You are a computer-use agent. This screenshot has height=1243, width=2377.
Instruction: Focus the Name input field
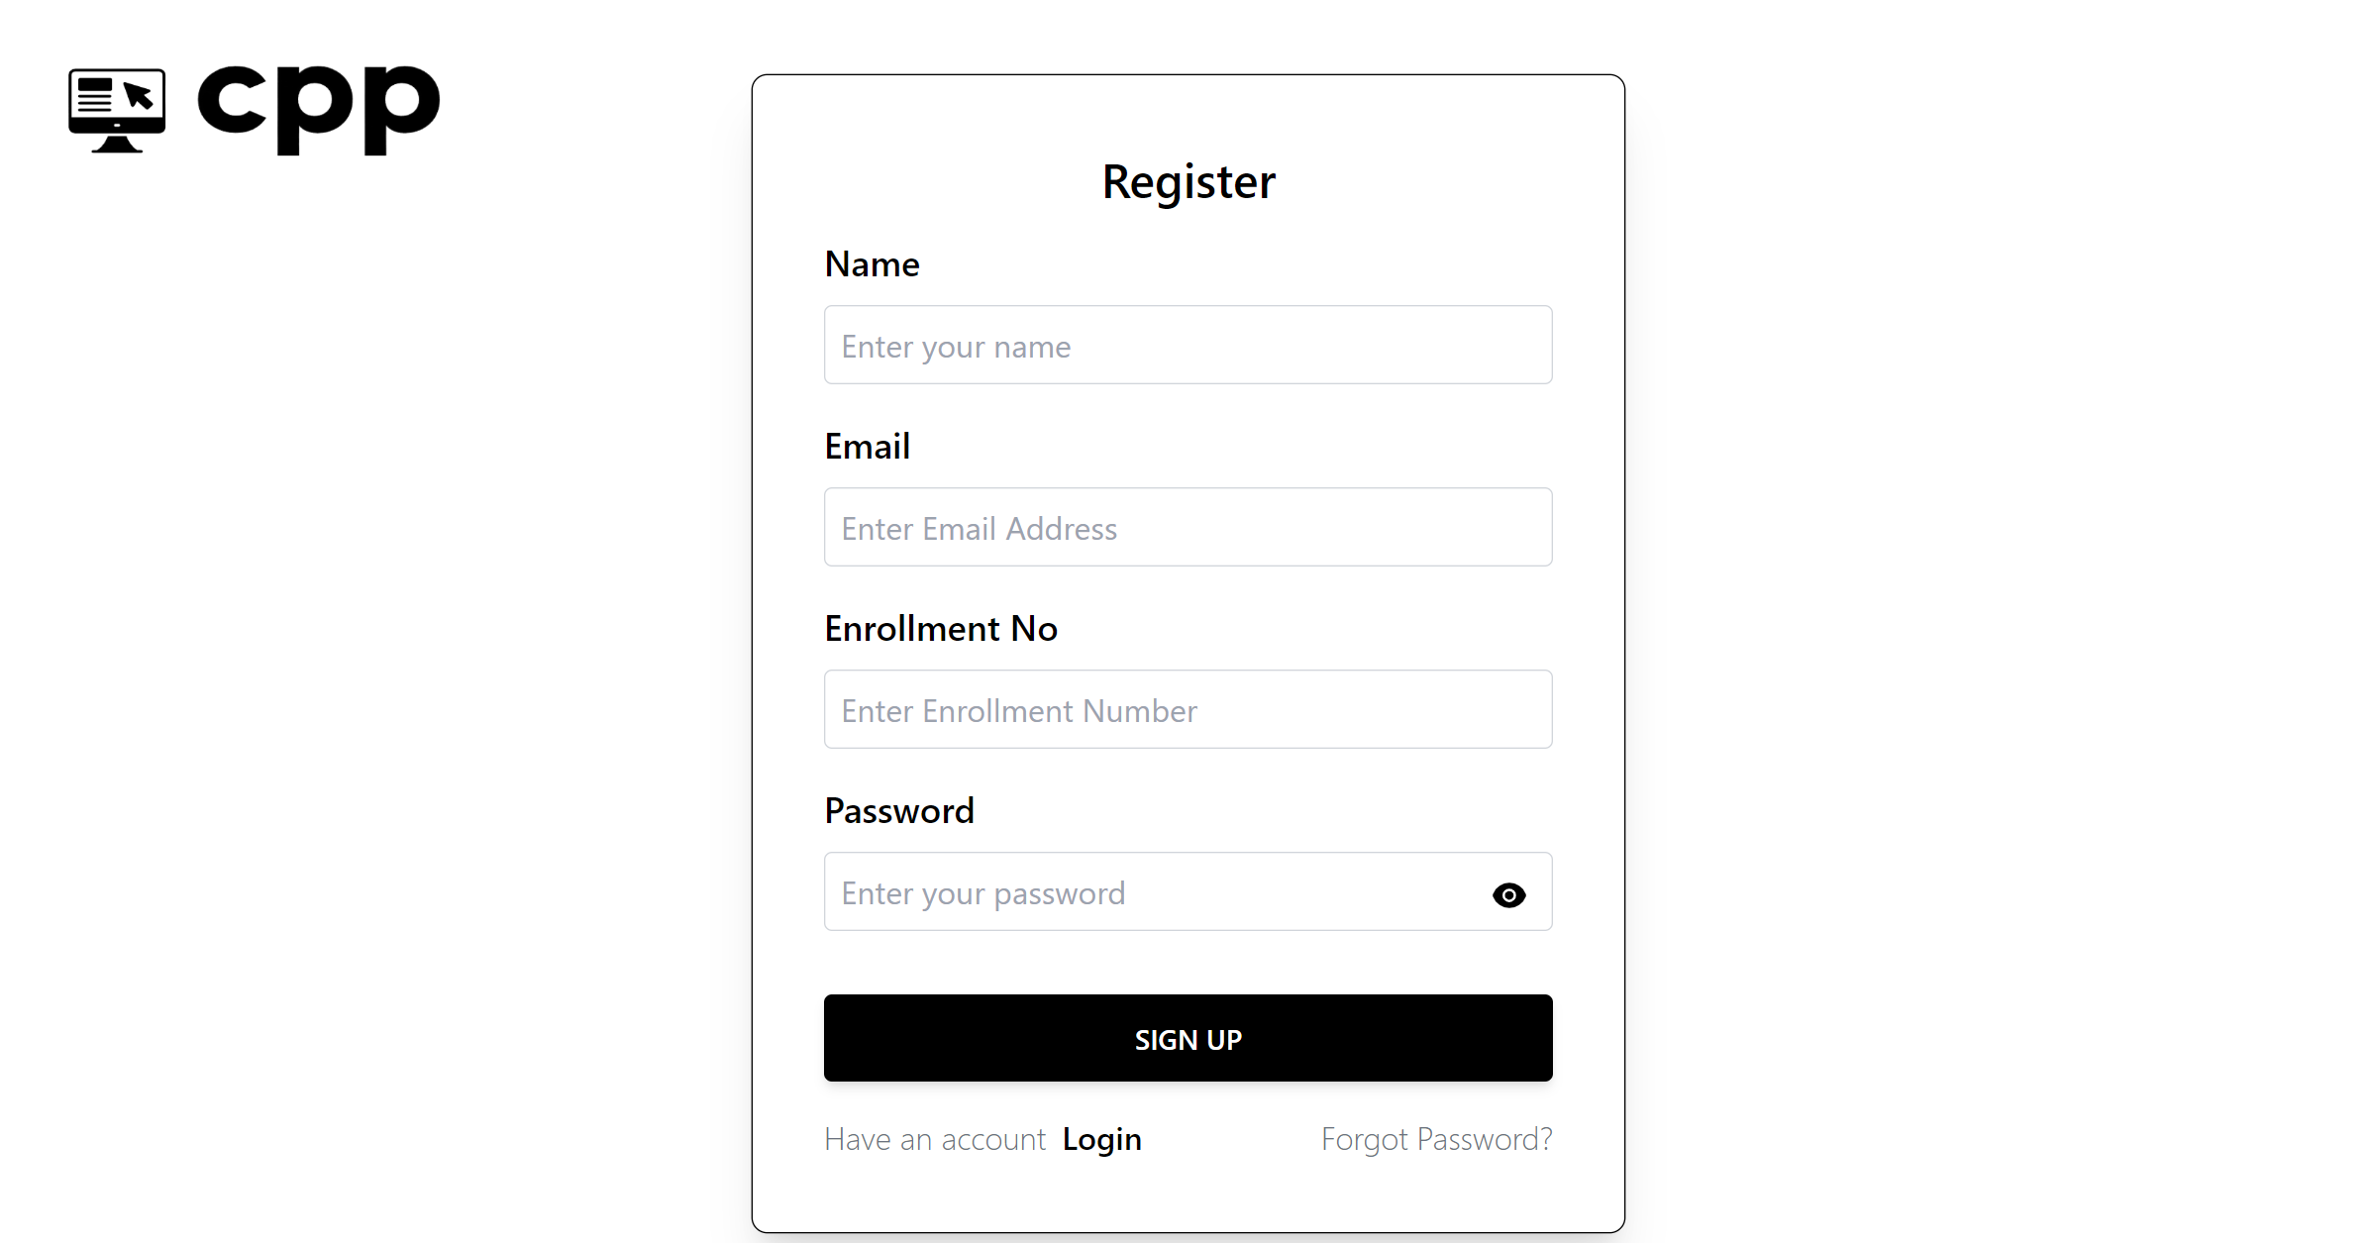1188,345
